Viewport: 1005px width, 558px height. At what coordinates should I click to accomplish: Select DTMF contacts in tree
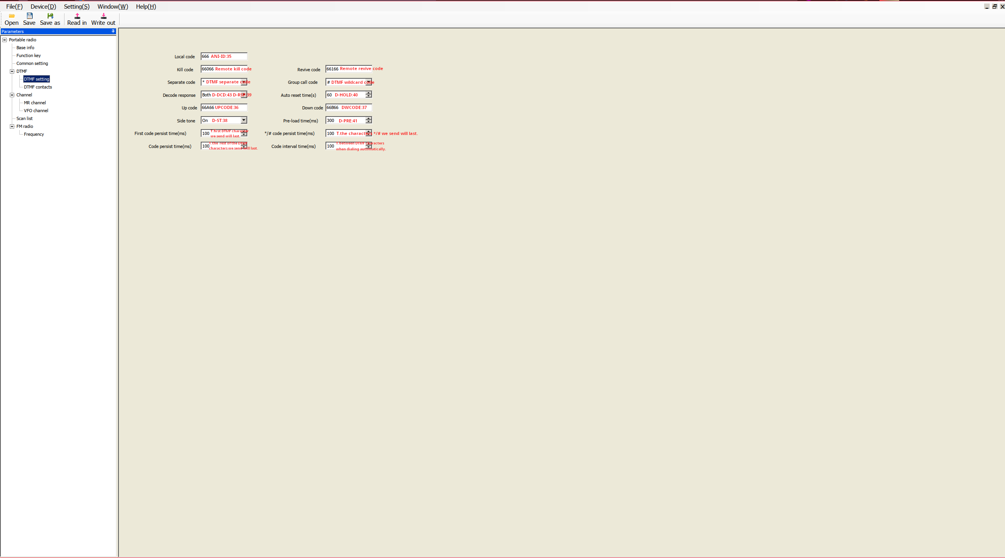[38, 87]
